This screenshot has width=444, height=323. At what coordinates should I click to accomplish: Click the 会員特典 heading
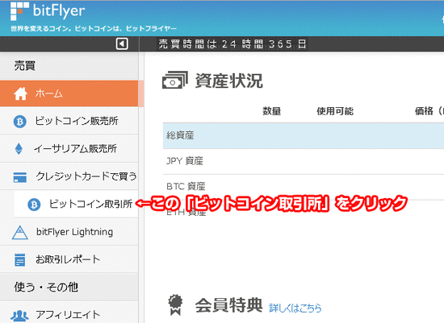(x=228, y=305)
